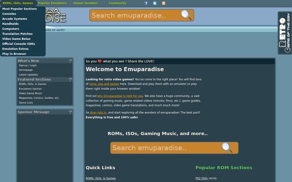Open the Facebook icon in top bar
The width and height of the screenshot is (292, 182).
(146, 3)
